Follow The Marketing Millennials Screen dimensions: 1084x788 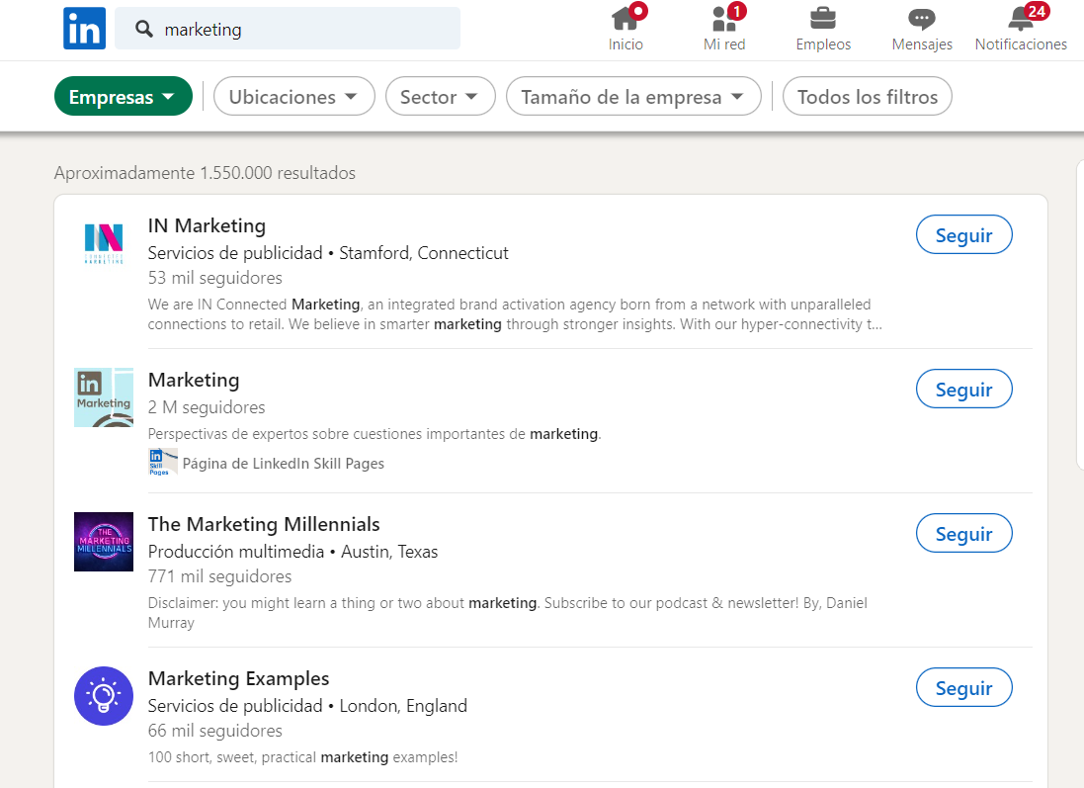963,533
